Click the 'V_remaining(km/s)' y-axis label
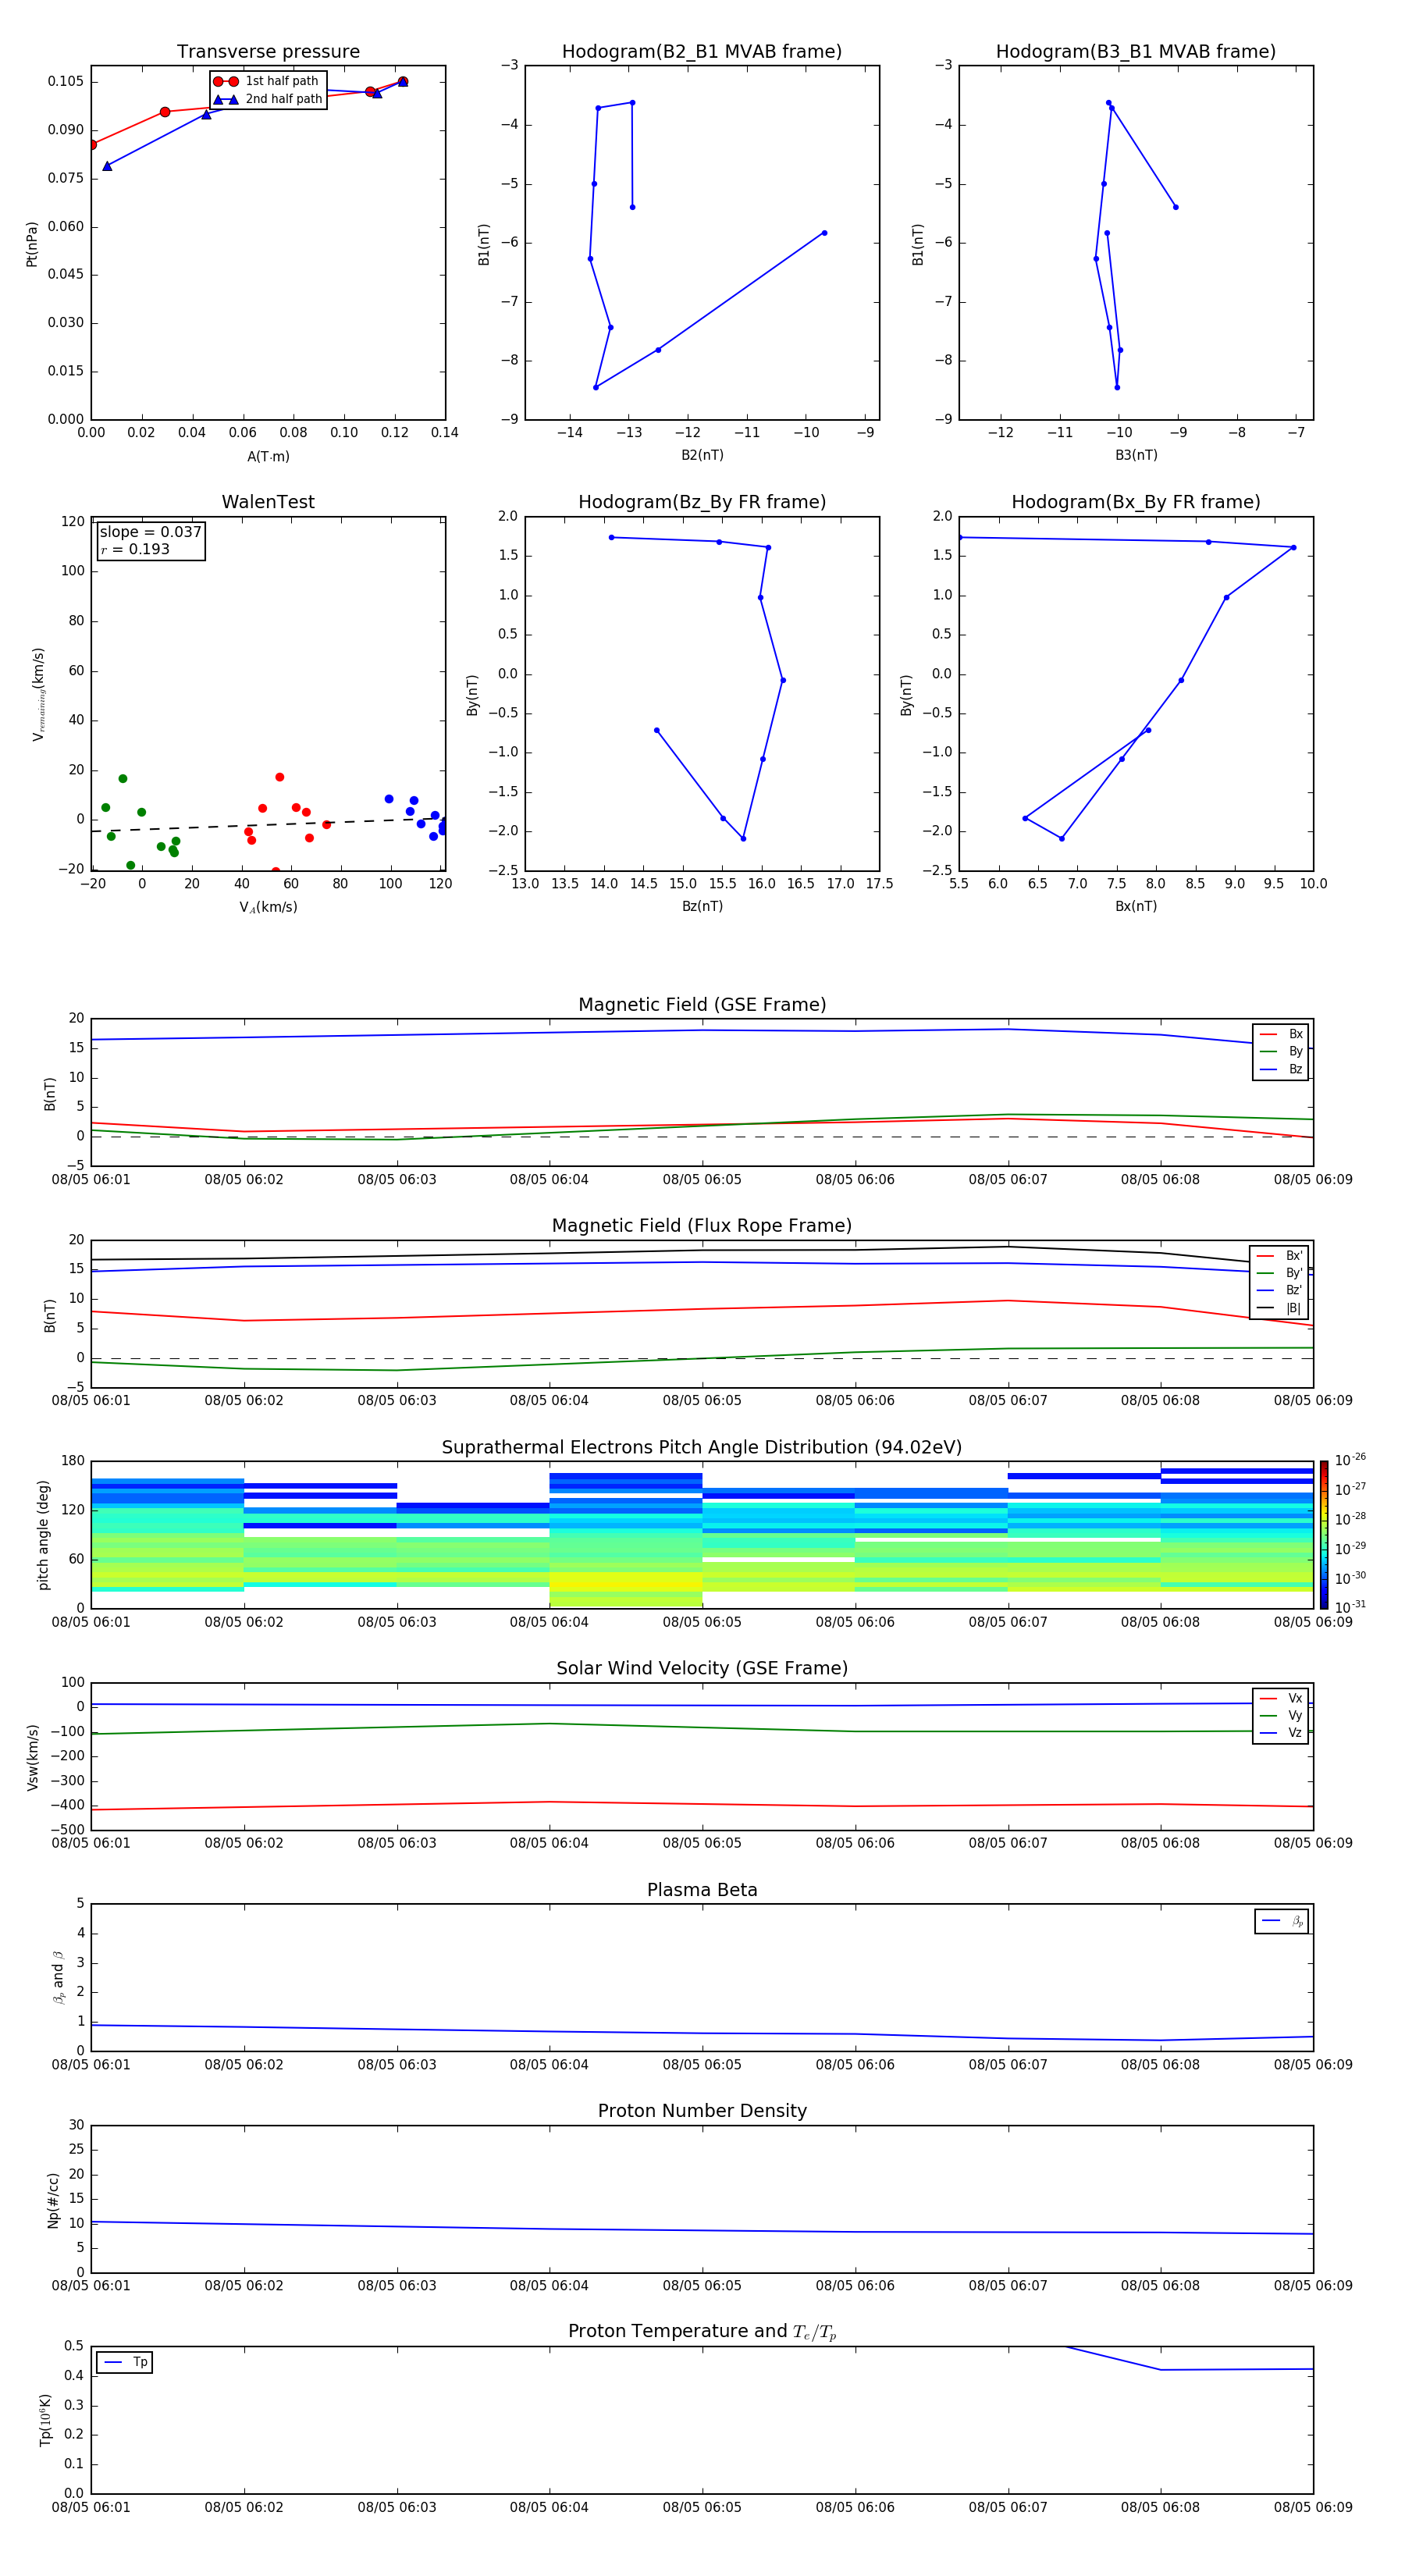 tap(38, 694)
